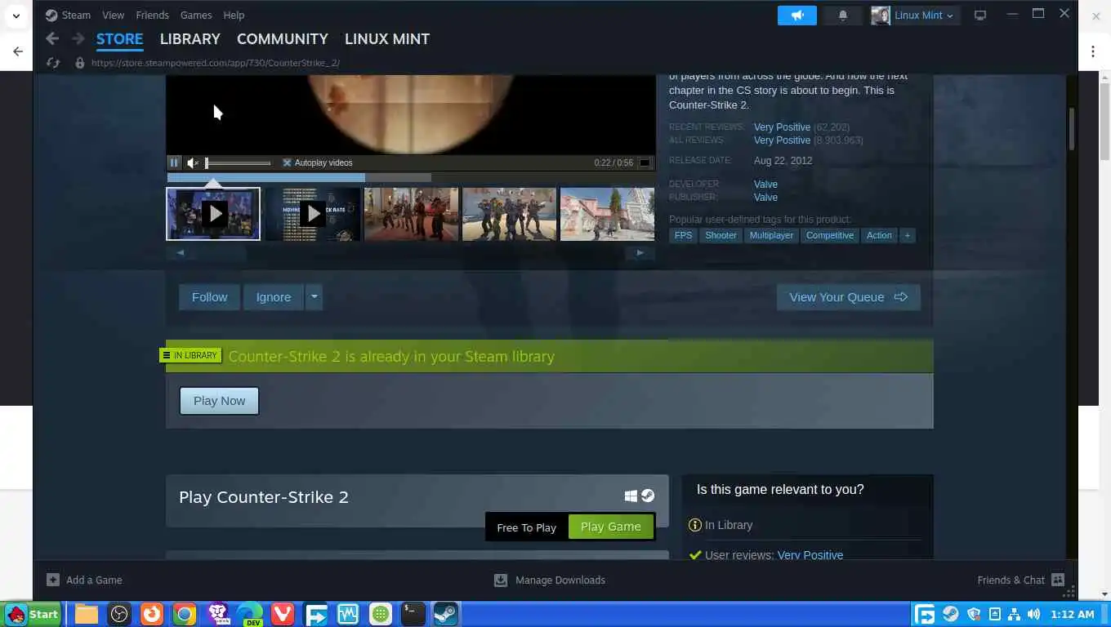The width and height of the screenshot is (1111, 627).
Task: Open Manage Downloads
Action: point(550,580)
